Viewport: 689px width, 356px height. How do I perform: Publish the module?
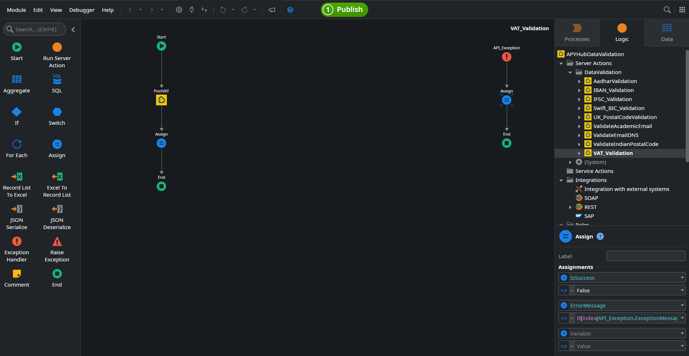[344, 10]
